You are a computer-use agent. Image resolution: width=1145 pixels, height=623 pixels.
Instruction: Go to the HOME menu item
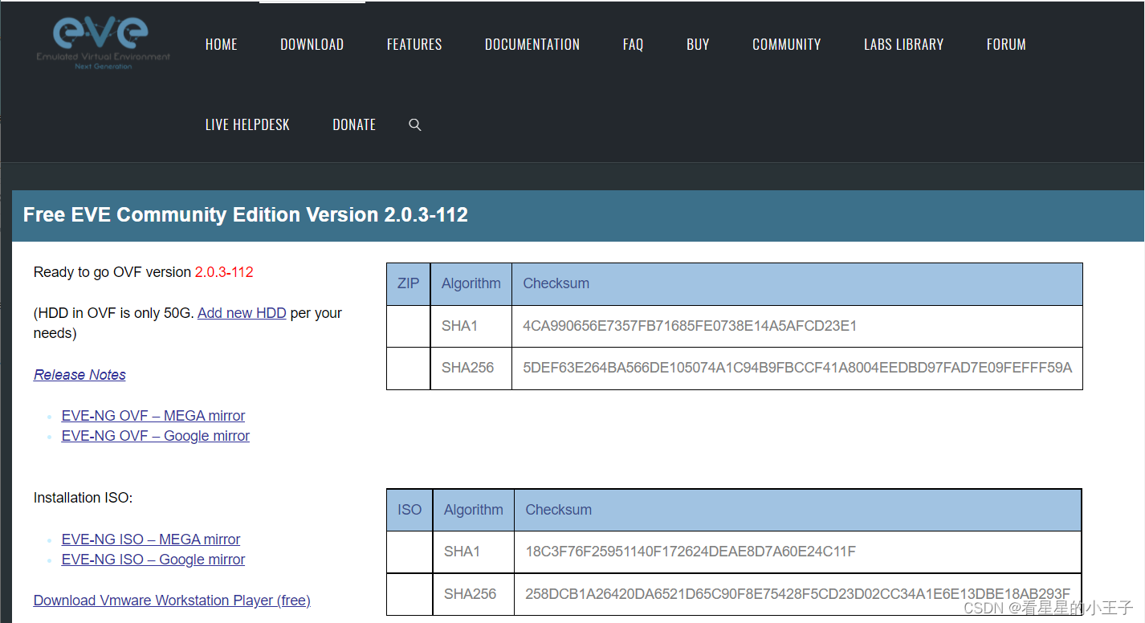tap(222, 44)
